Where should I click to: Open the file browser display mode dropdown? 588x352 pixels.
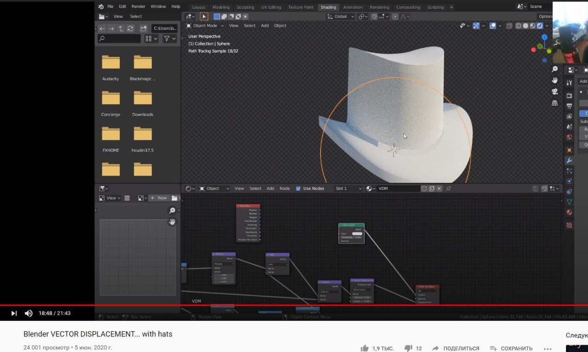pos(151,39)
